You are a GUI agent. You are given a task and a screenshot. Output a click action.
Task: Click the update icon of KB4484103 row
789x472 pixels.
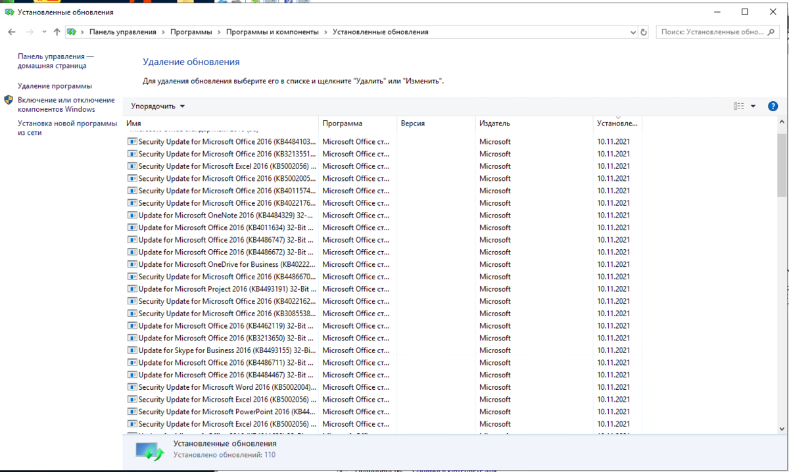click(132, 141)
